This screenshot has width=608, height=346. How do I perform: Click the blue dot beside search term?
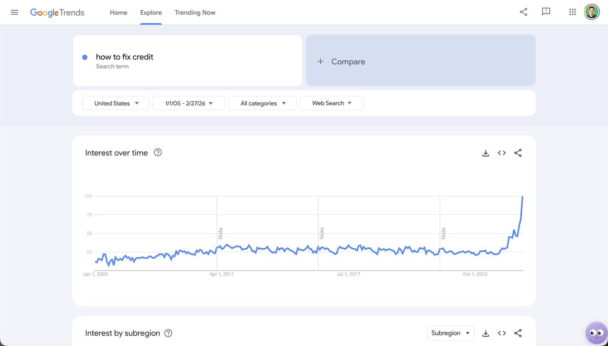tap(85, 57)
